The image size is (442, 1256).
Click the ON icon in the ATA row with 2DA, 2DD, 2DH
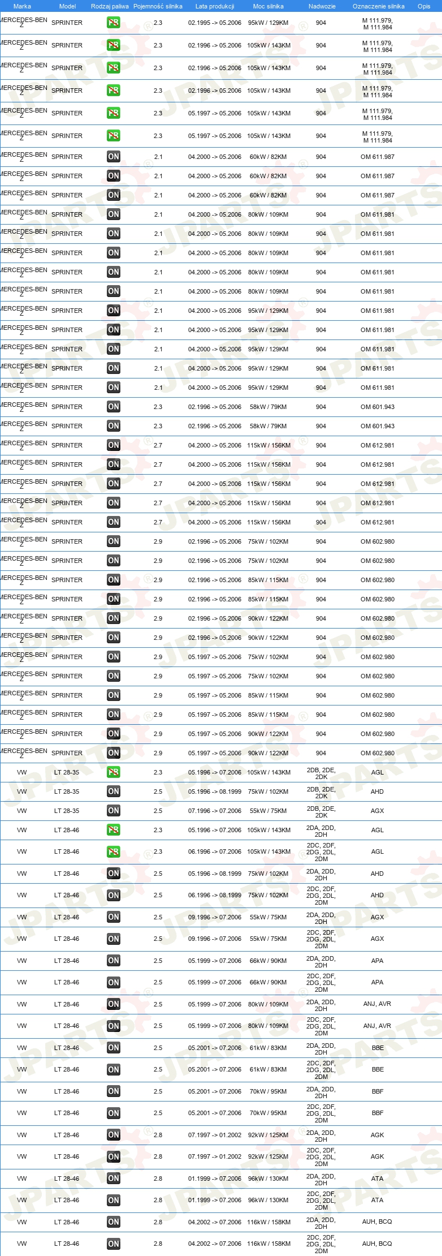pos(113,1178)
